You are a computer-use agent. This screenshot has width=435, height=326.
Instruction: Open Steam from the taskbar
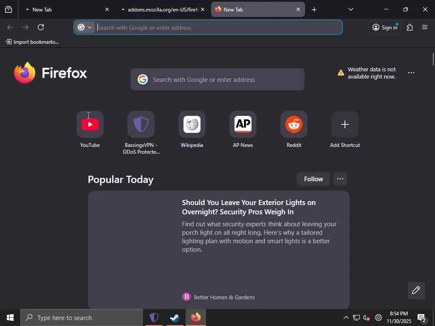[x=175, y=318]
